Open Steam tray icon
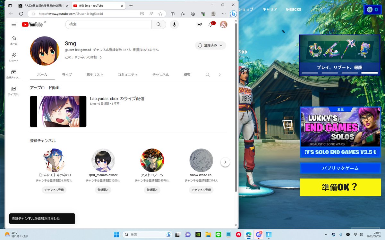385x240 pixels. pos(333,235)
